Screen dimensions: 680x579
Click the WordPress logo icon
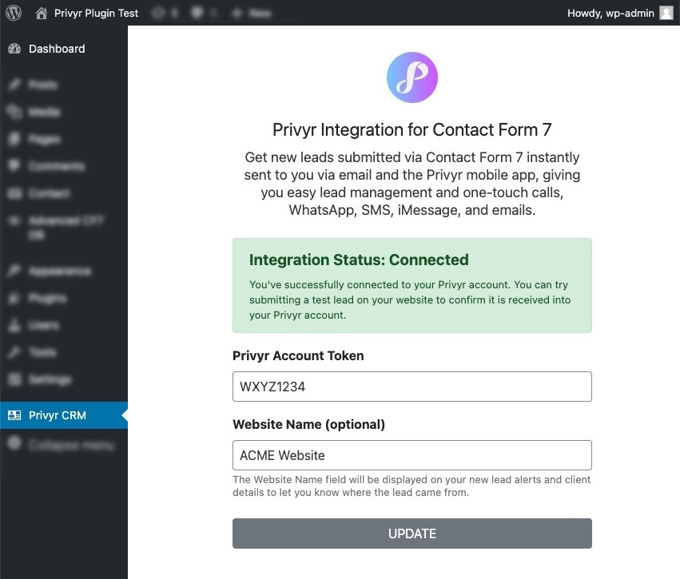14,13
